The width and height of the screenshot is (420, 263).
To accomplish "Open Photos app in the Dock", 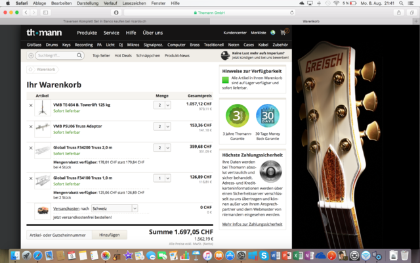I will pos(106,256).
